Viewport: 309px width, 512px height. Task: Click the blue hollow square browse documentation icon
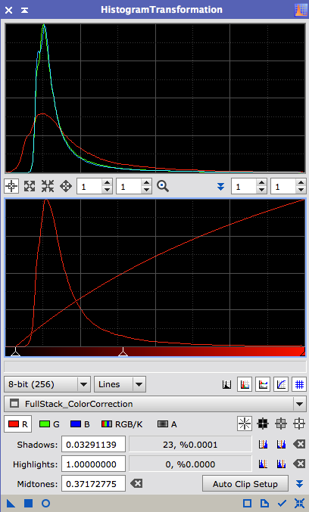(x=247, y=503)
